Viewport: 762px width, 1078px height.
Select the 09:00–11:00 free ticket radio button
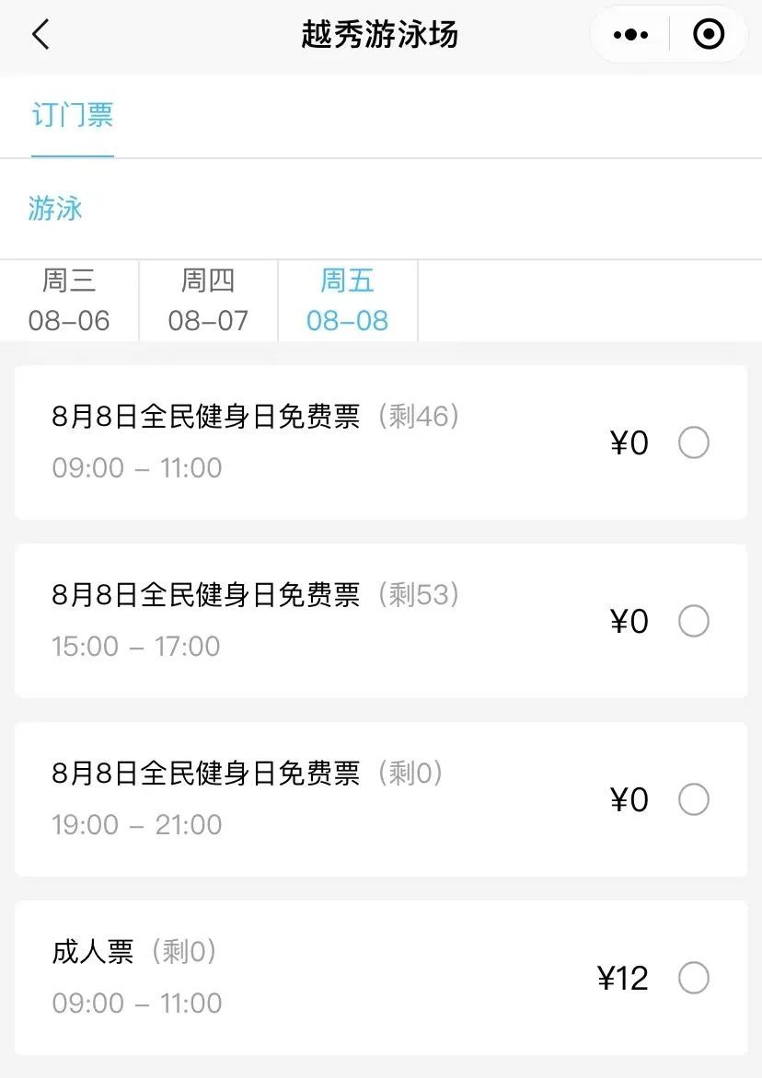[693, 443]
